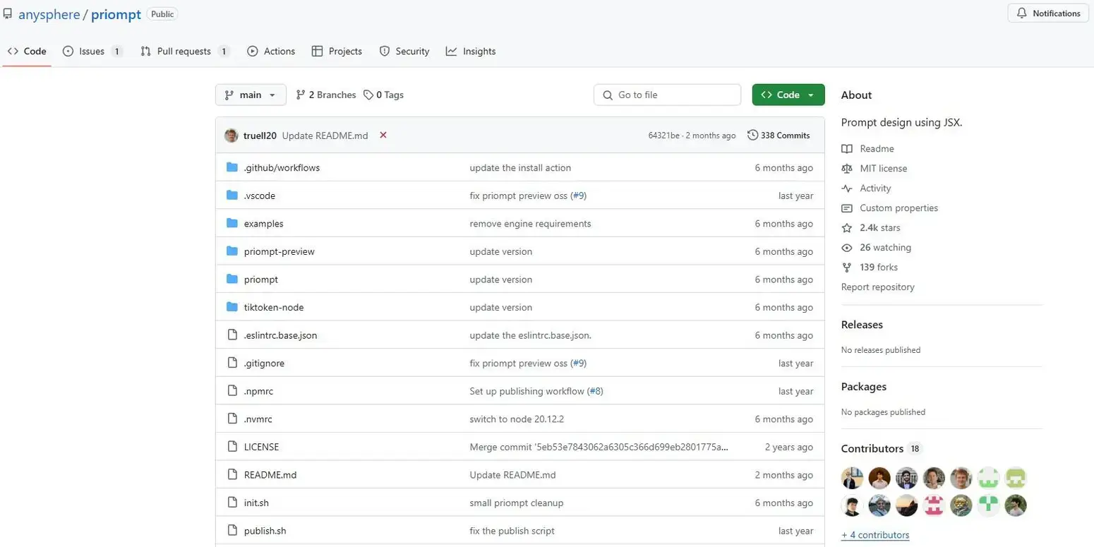Click the first contributor avatar
The width and height of the screenshot is (1094, 547).
coord(853,478)
